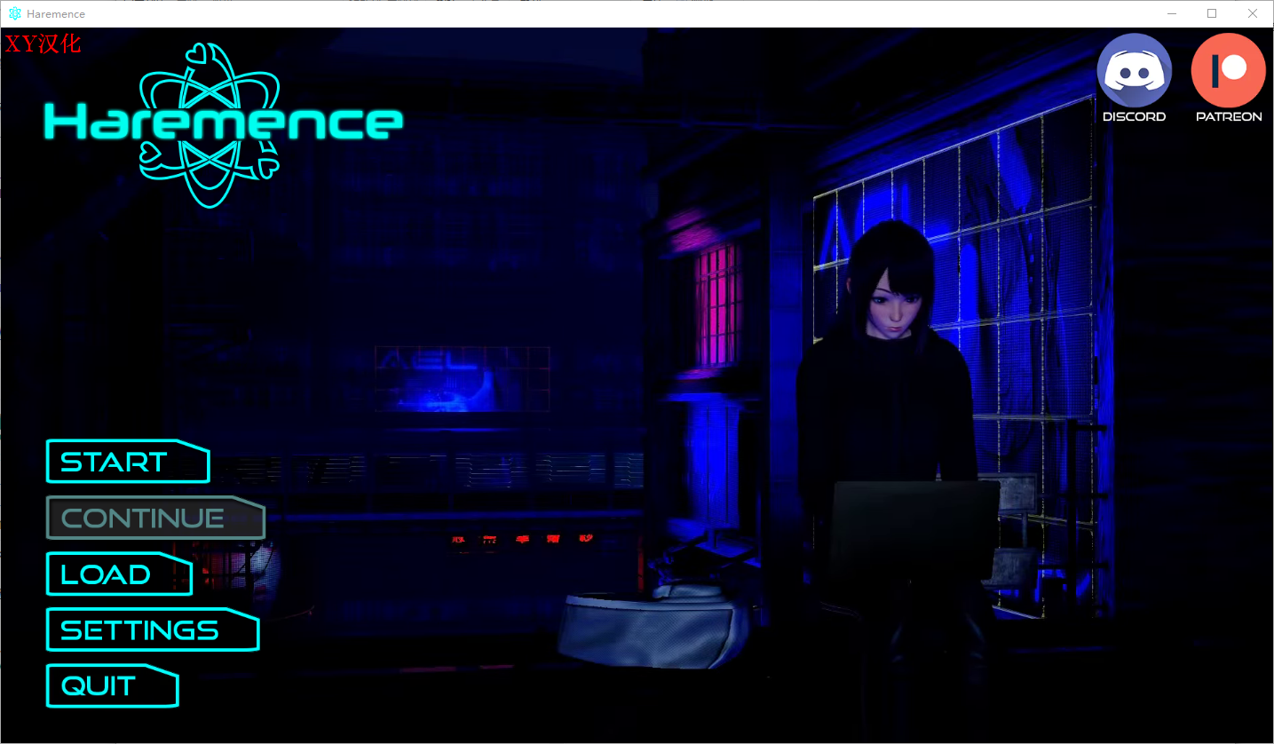Click the Haremence window title text
This screenshot has height=744, width=1274.
pos(56,14)
